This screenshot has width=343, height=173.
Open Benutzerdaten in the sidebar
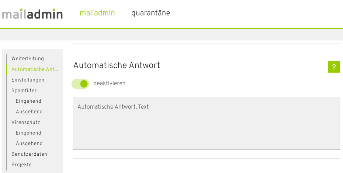pyautogui.click(x=29, y=154)
